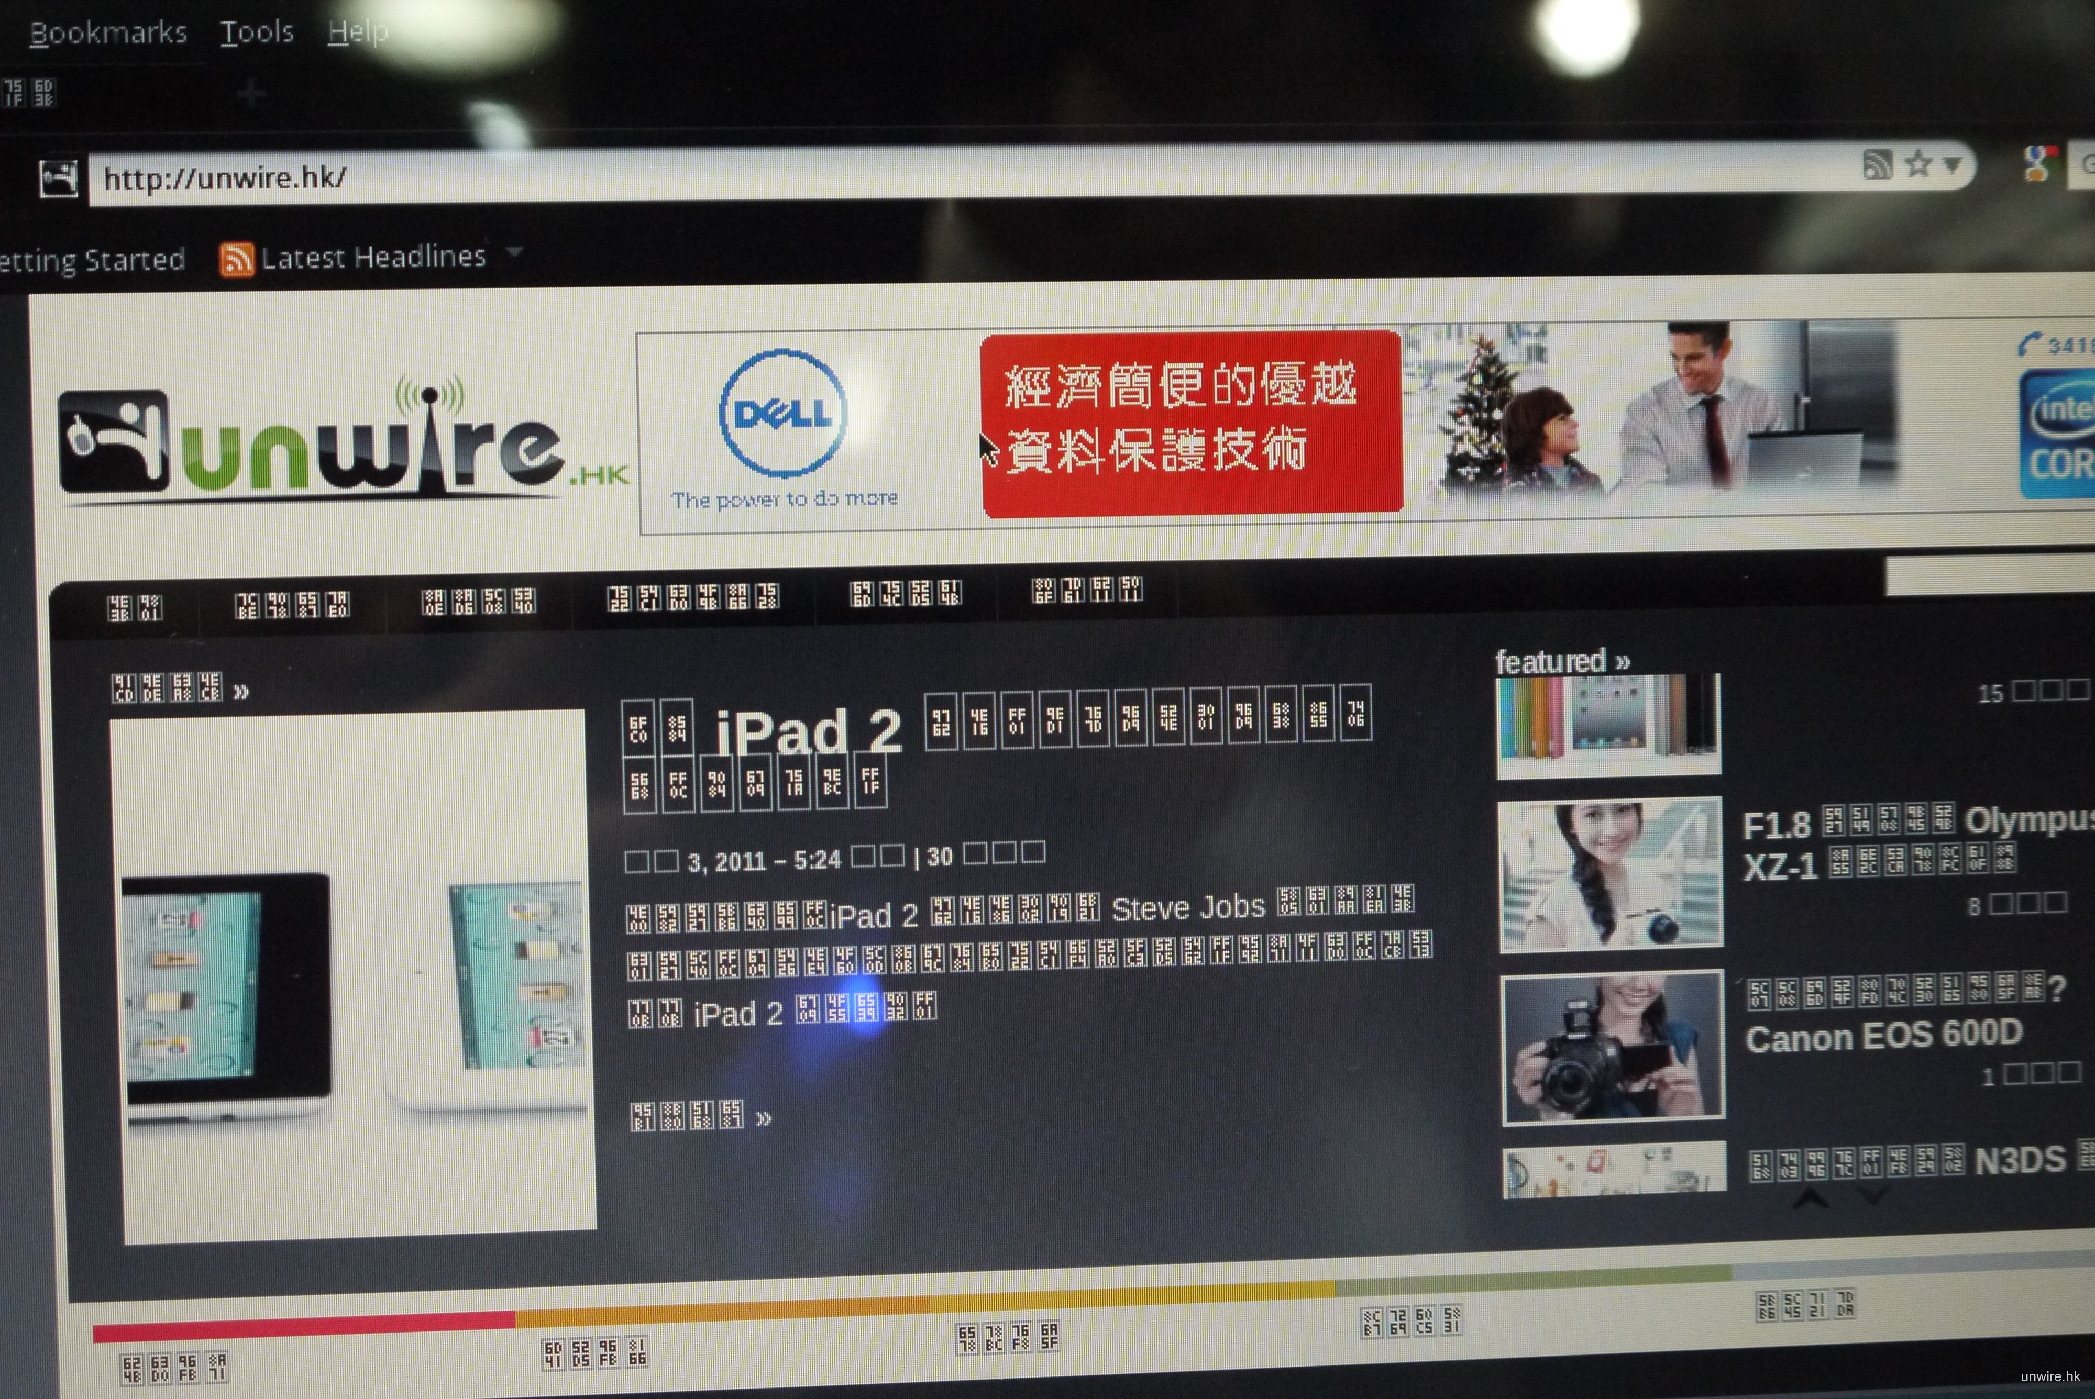
Task: Expand the Latest Headlines bookmark dropdown
Action: [x=514, y=252]
